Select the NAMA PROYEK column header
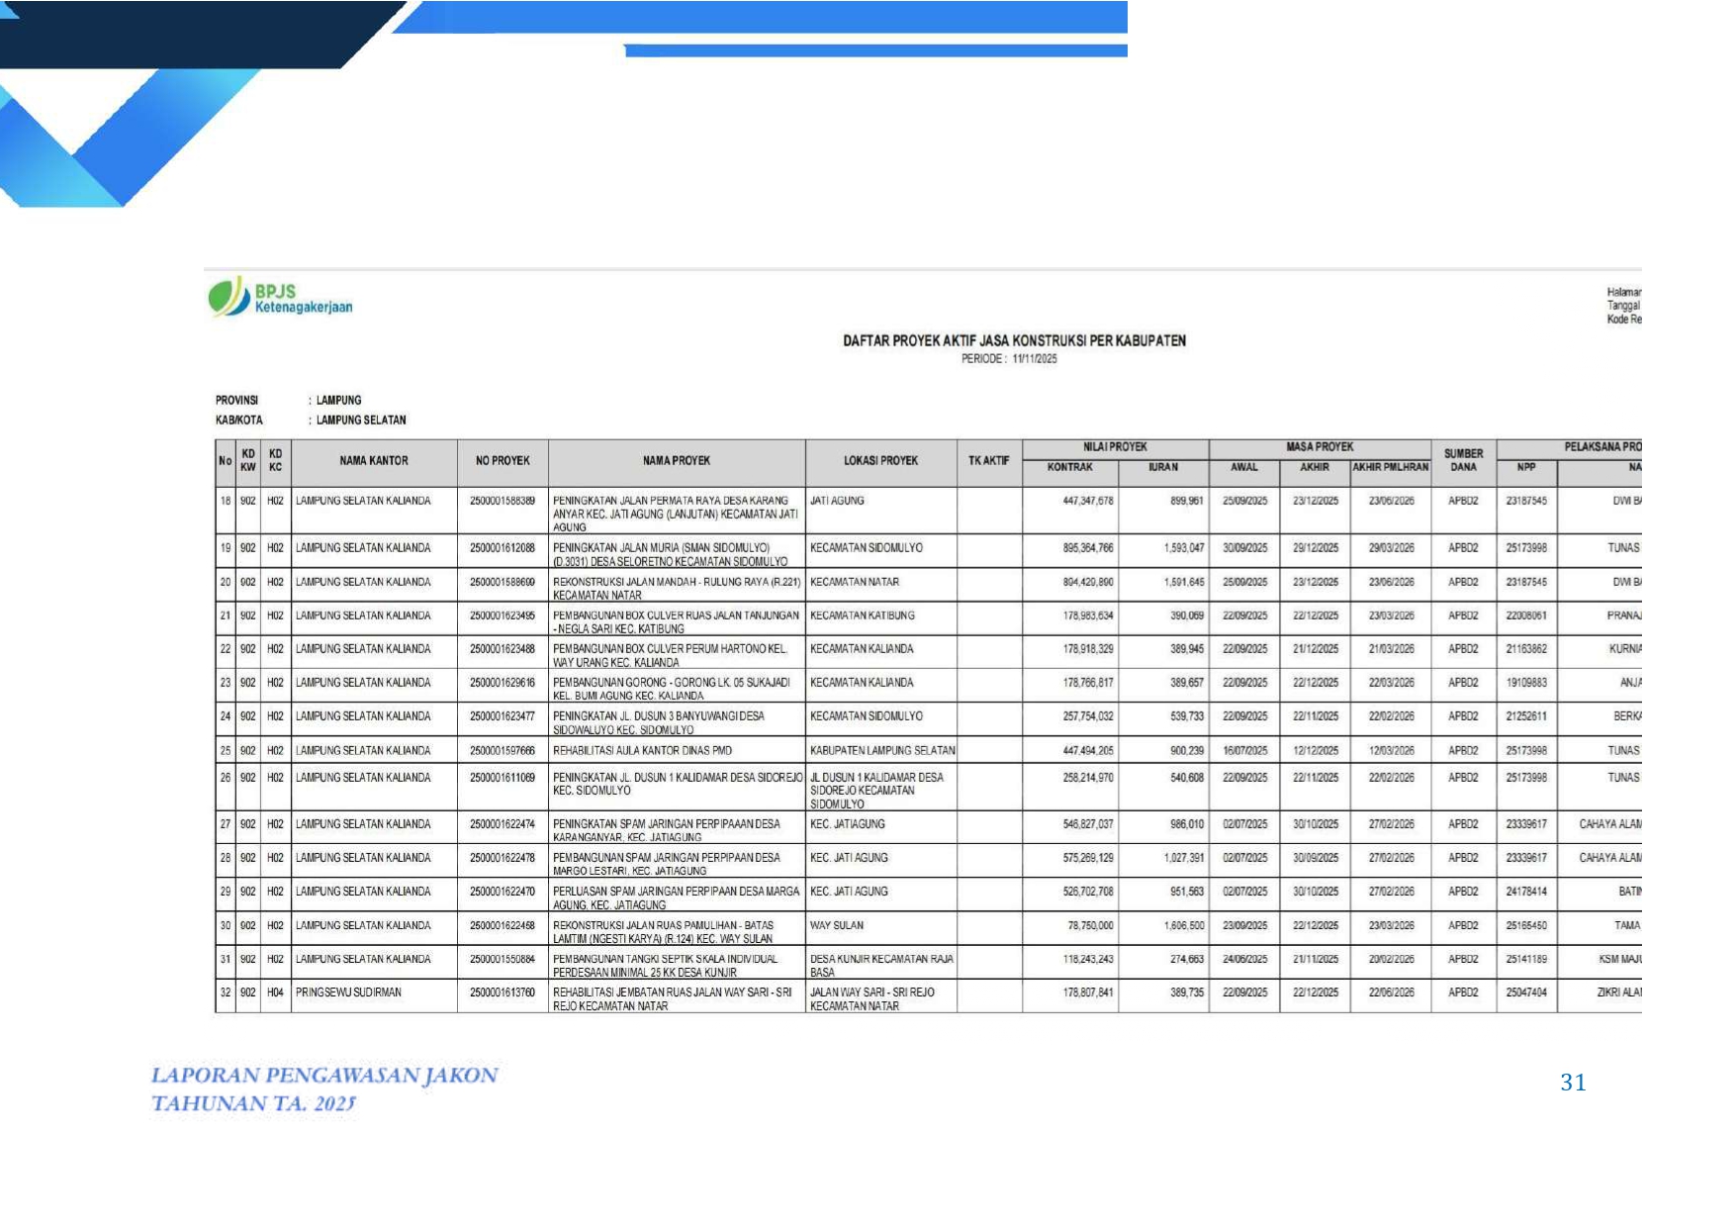Image resolution: width=1736 pixels, height=1229 pixels. pyautogui.click(x=676, y=461)
